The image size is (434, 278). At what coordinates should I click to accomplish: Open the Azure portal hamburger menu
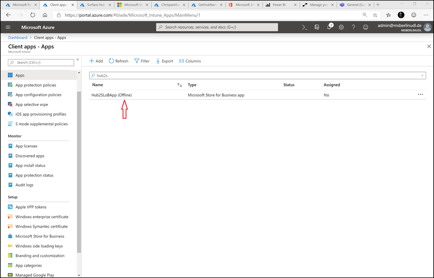pyautogui.click(x=8, y=27)
